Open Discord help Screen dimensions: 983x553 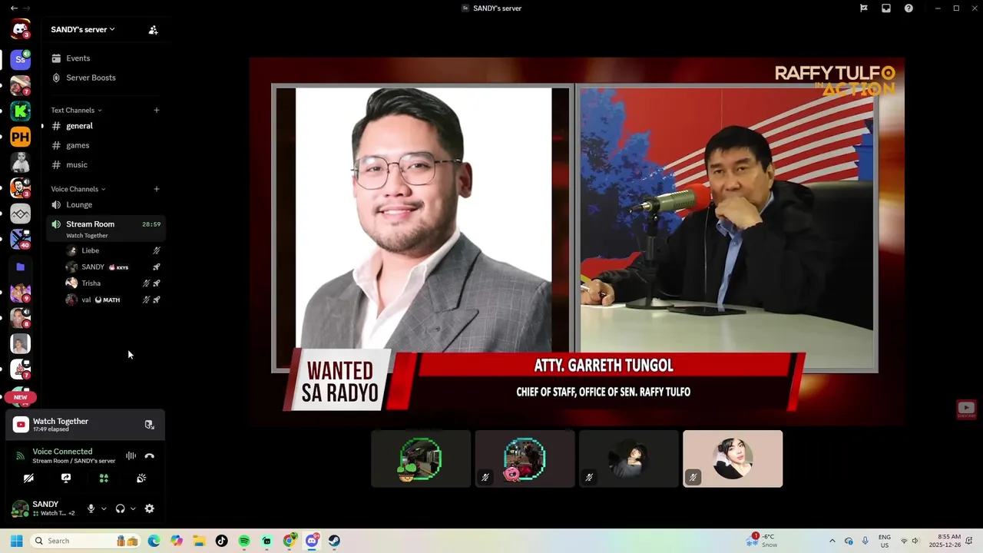pos(909,8)
